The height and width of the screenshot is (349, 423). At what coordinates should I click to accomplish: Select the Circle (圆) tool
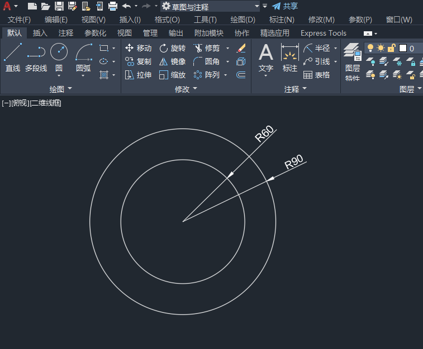pos(59,58)
